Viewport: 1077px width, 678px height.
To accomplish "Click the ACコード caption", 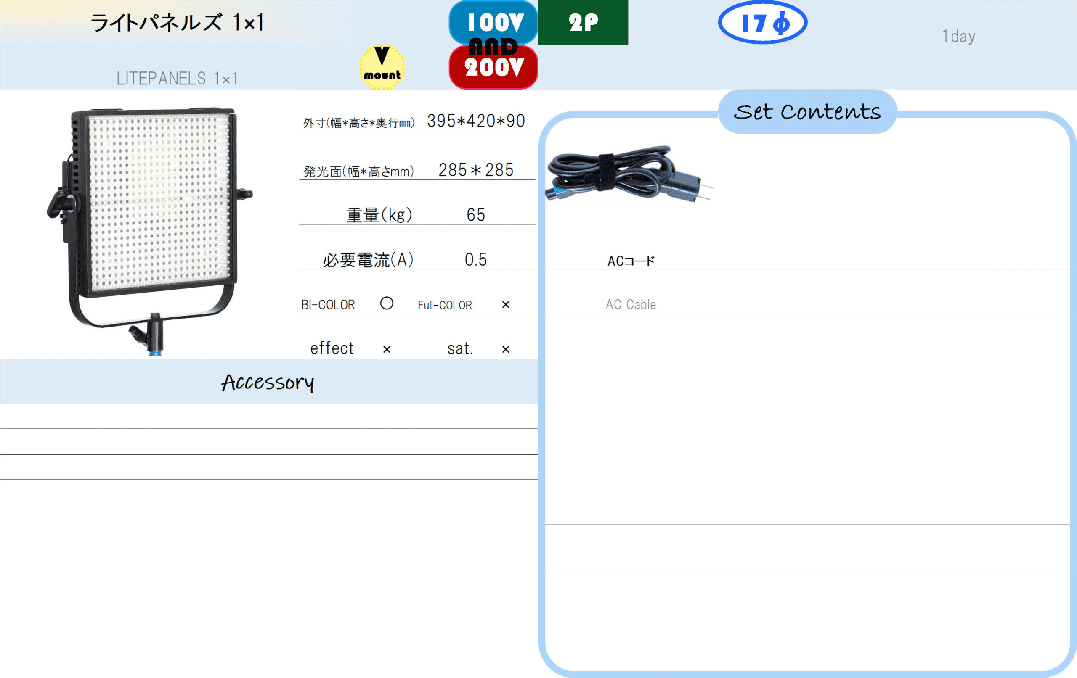I will (x=631, y=261).
